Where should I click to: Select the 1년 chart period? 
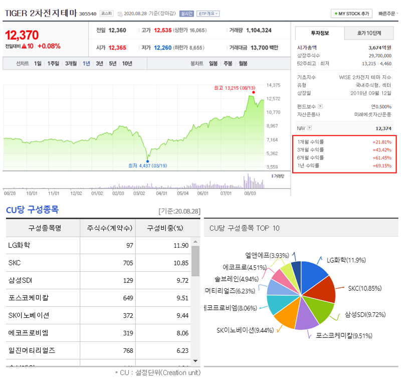click(86, 63)
